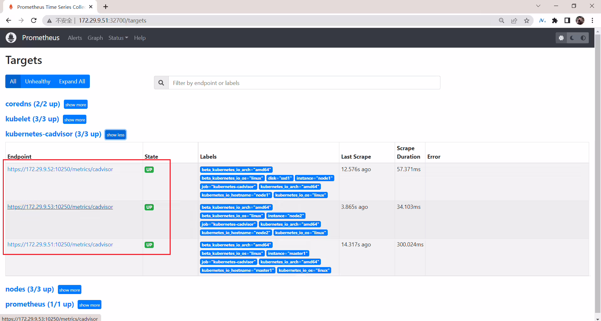Reload the page
Viewport: 601px width, 321px height.
coord(34,20)
